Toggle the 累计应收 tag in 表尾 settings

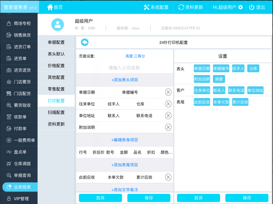tap(240, 102)
